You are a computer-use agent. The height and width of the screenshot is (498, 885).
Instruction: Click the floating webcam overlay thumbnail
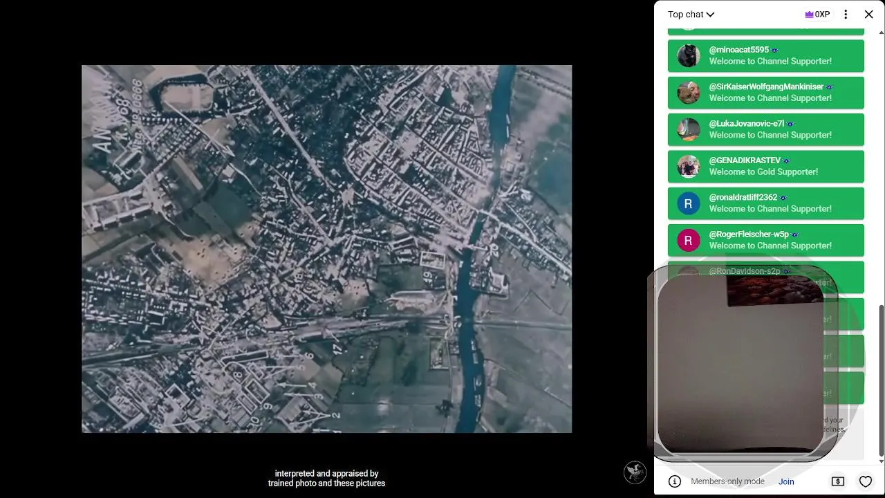tap(741, 363)
